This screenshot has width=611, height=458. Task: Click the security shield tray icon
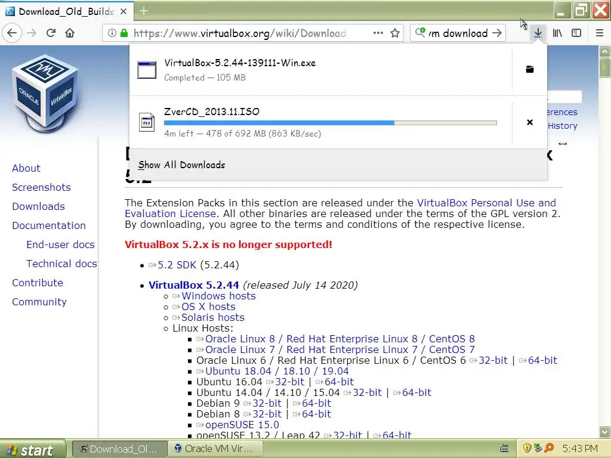(527, 448)
